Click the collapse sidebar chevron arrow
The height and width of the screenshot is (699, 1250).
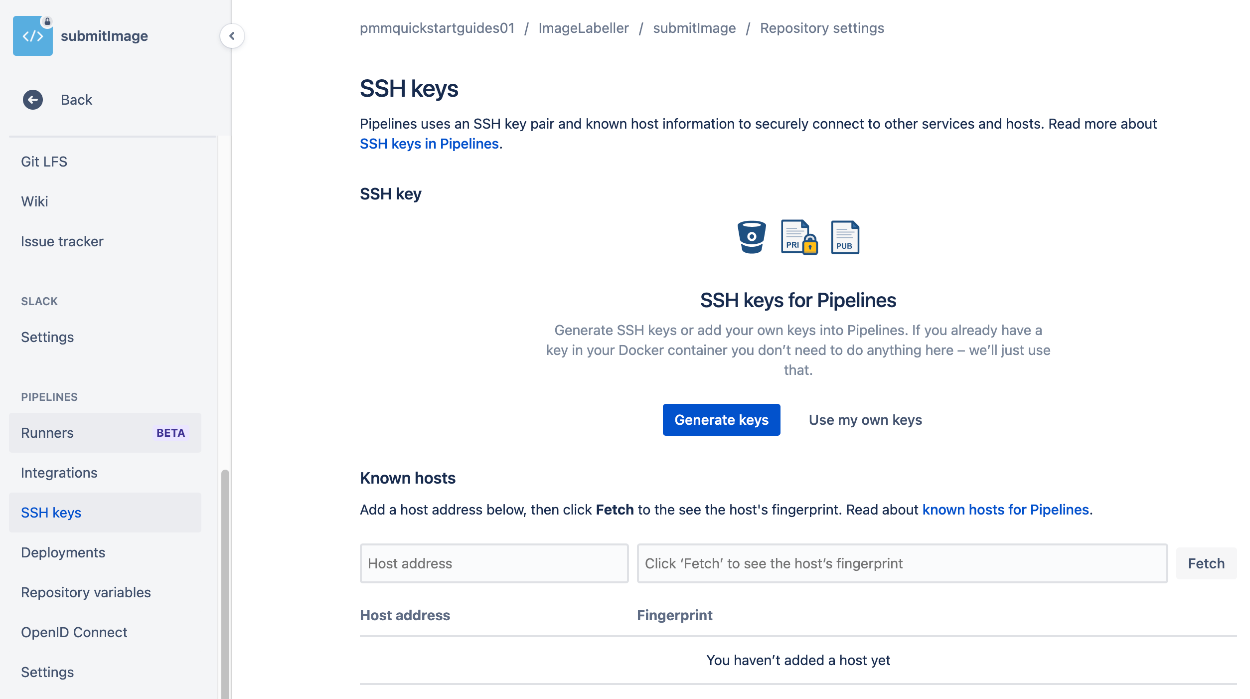(232, 36)
